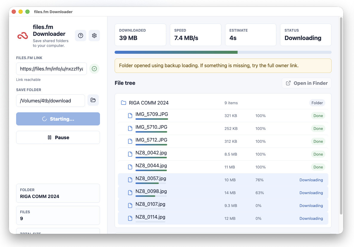Click the Status Downloading card
Viewport: 354px width, 247px height.
(306, 35)
